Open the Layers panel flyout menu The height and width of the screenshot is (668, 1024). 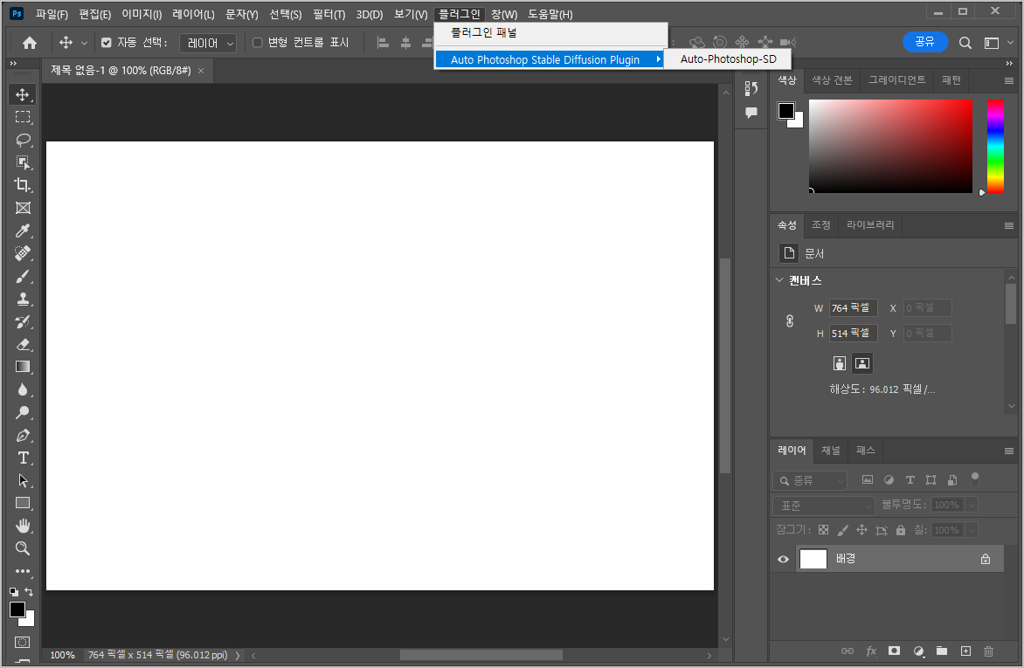tap(1009, 451)
